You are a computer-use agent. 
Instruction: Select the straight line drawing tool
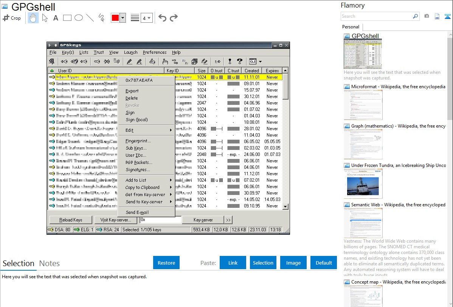coord(90,18)
